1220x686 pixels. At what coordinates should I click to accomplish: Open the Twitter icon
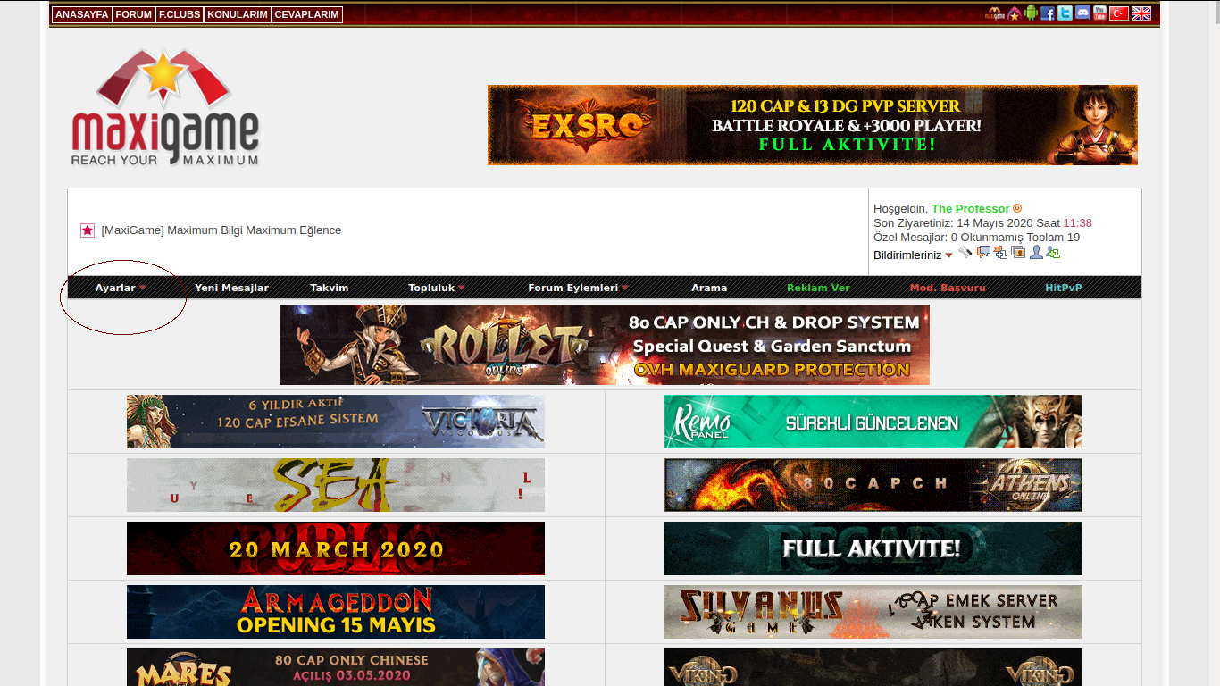click(1065, 13)
